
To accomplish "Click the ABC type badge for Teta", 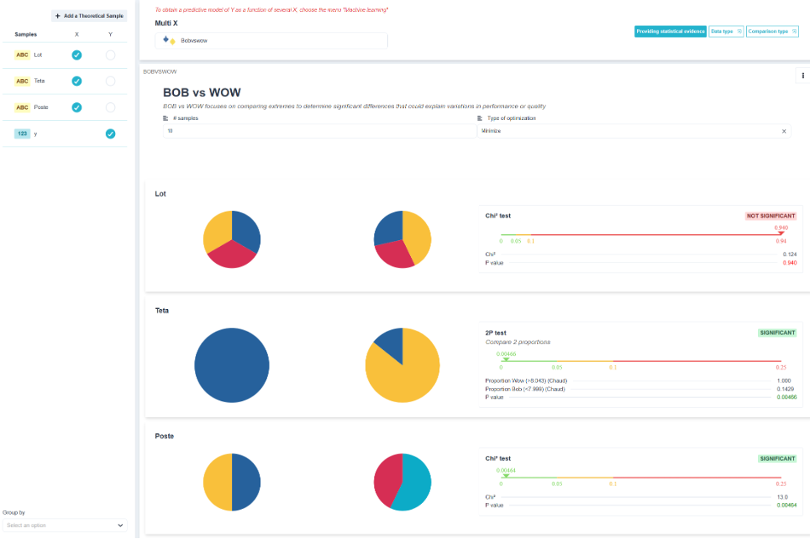I will pyautogui.click(x=22, y=81).
